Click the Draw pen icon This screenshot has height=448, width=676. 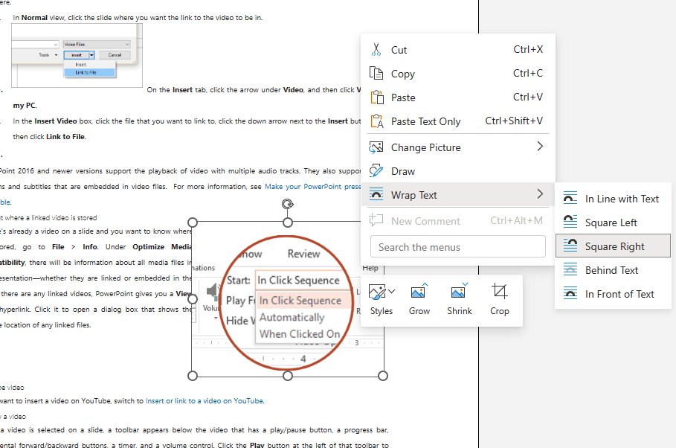376,171
